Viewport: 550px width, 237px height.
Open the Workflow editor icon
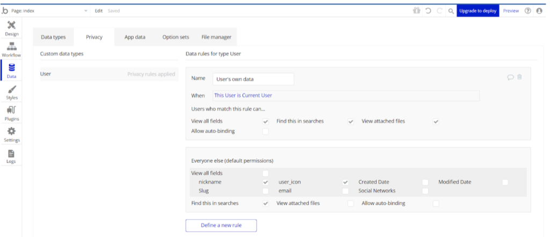(11, 49)
